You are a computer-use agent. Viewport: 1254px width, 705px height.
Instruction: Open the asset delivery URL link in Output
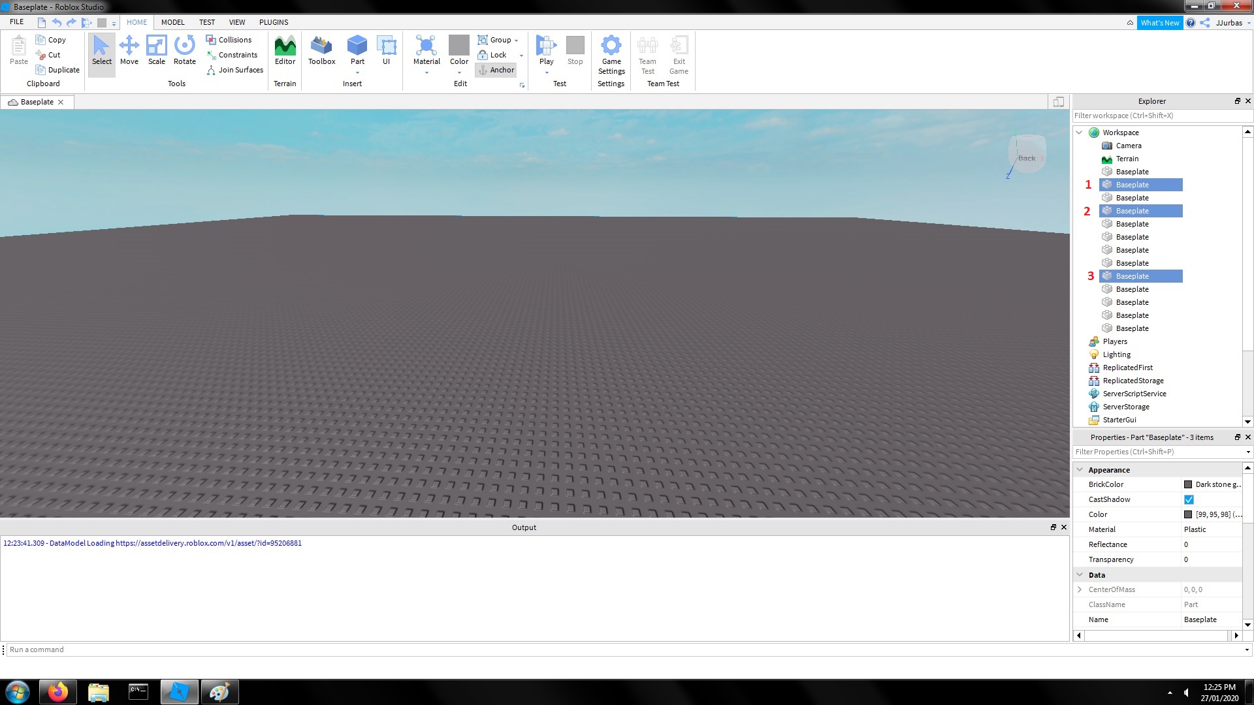[x=208, y=543]
